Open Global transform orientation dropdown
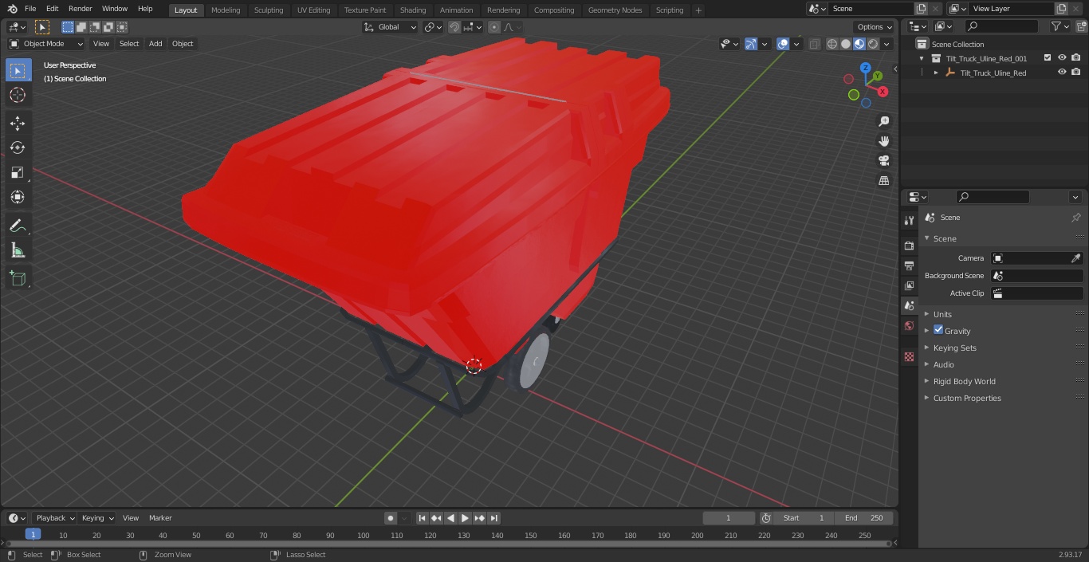The image size is (1089, 562). [x=391, y=27]
